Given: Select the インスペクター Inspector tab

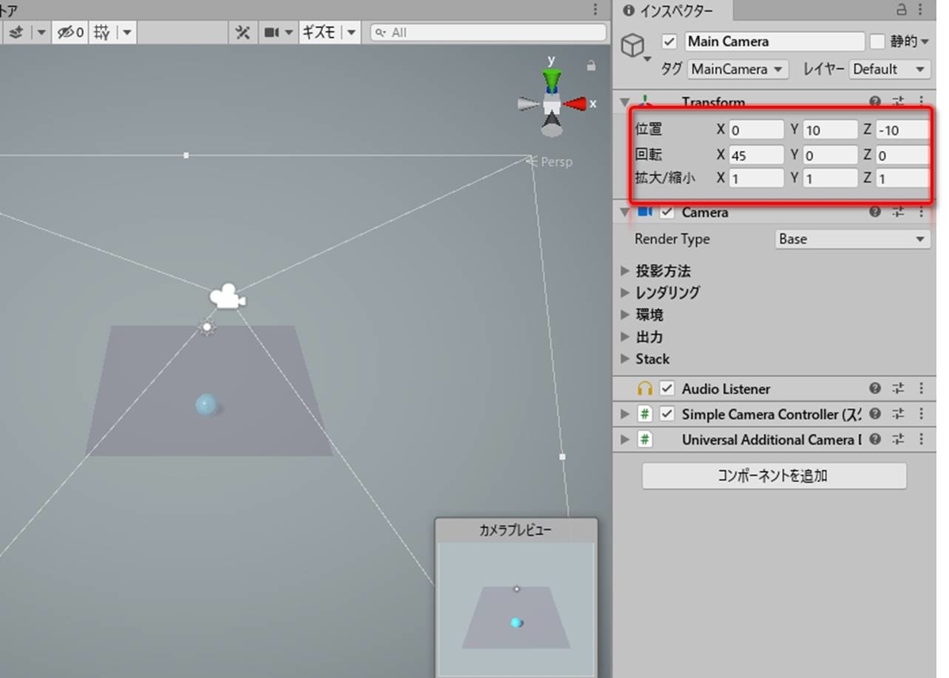Looking at the screenshot, I should [669, 10].
